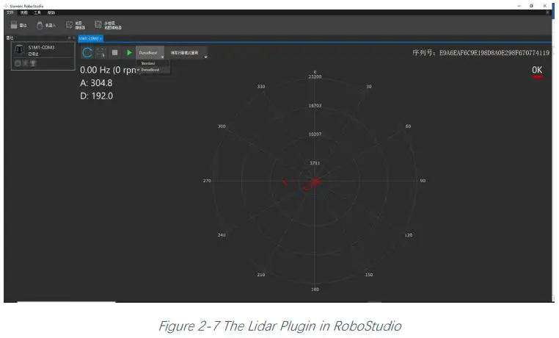Click the save scan data icon
Image resolution: width=559 pixels, height=338 pixels.
(x=101, y=53)
